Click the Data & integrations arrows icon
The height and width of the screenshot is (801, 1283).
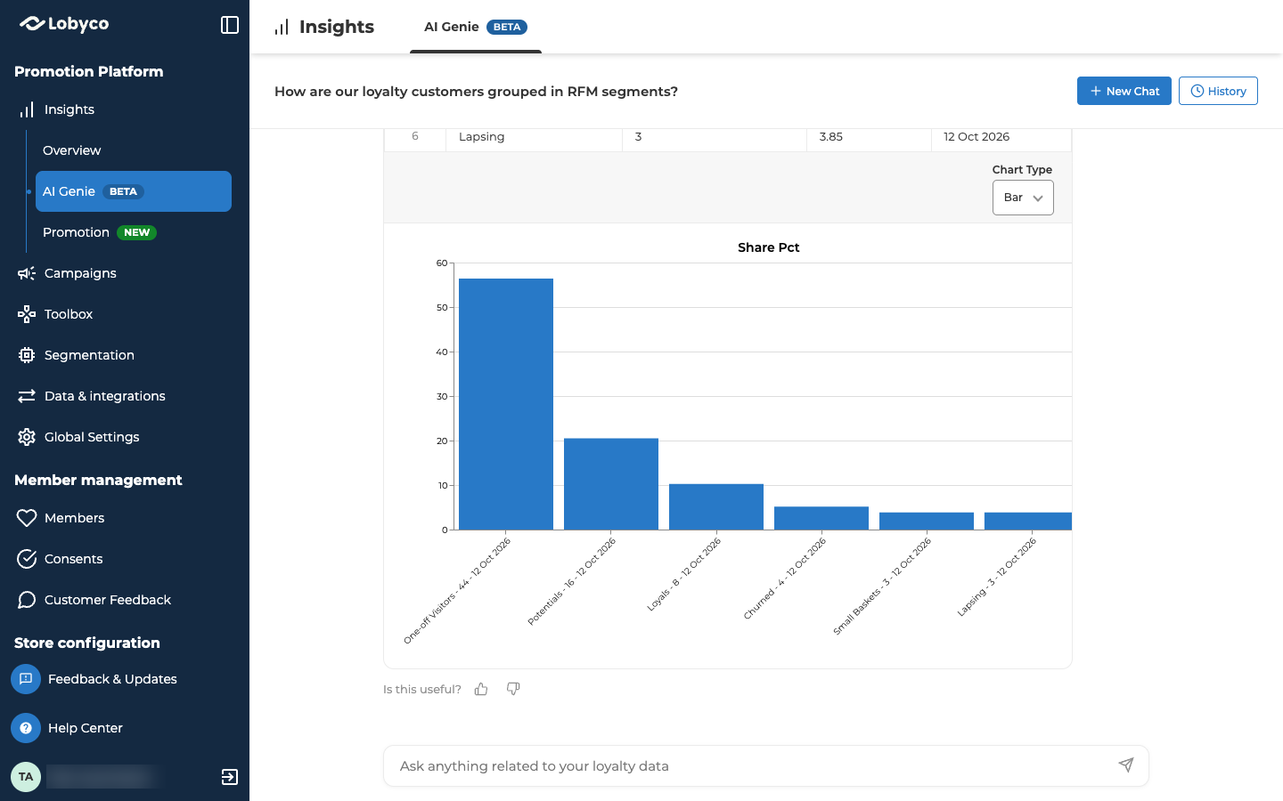[x=27, y=396]
